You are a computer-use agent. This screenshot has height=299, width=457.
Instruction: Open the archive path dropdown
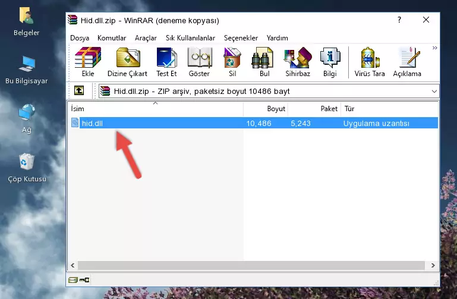click(434, 91)
